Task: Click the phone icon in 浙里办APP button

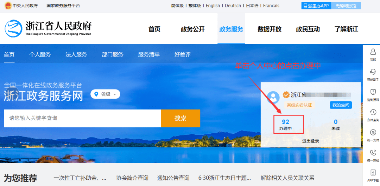Action: coord(305,6)
